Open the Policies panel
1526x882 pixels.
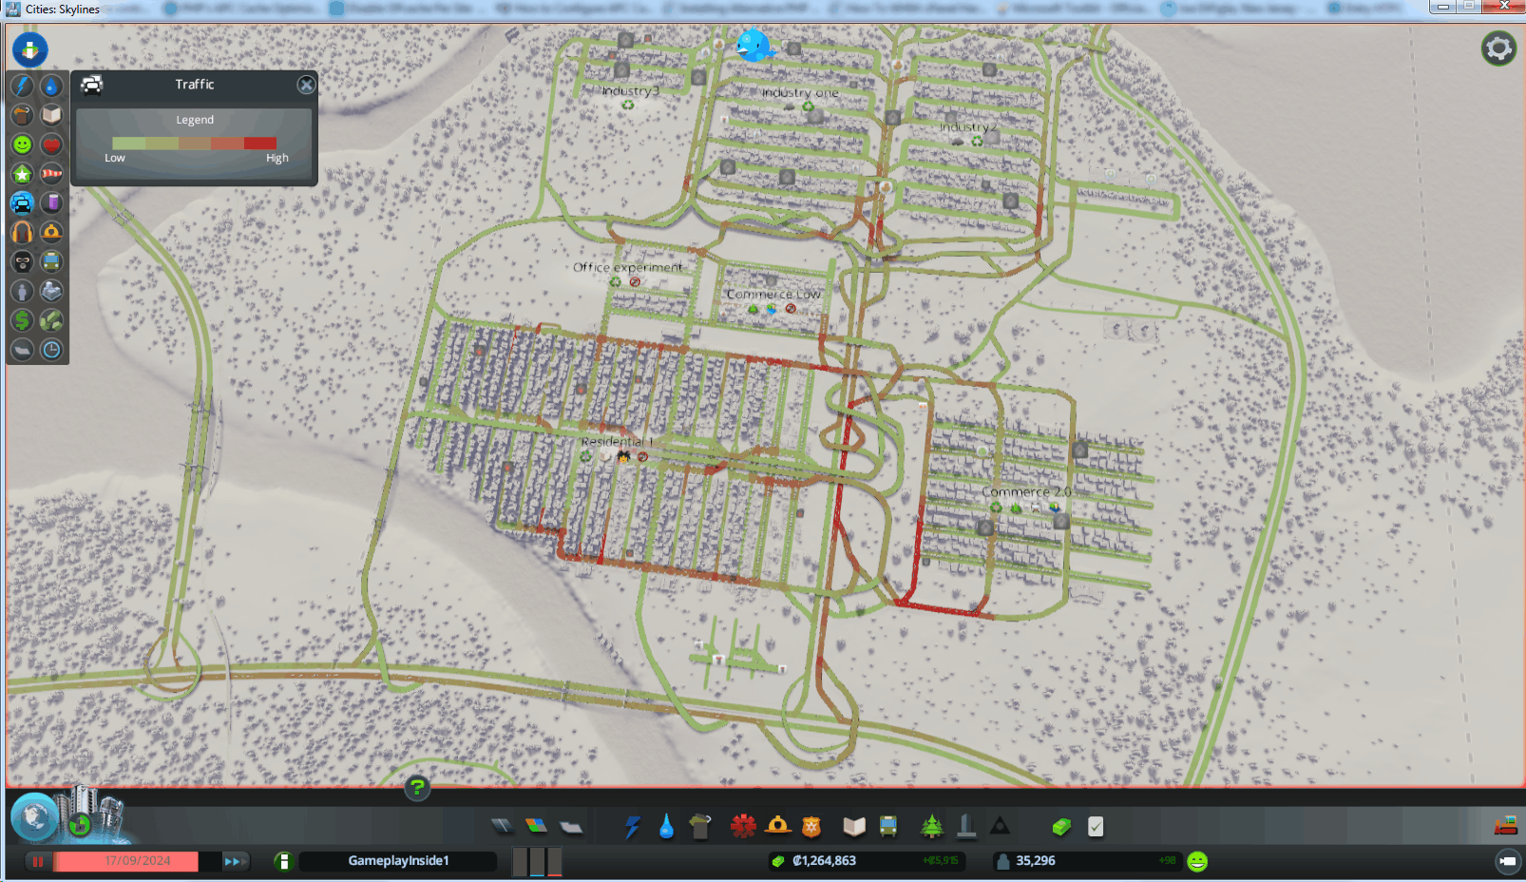(x=1096, y=827)
